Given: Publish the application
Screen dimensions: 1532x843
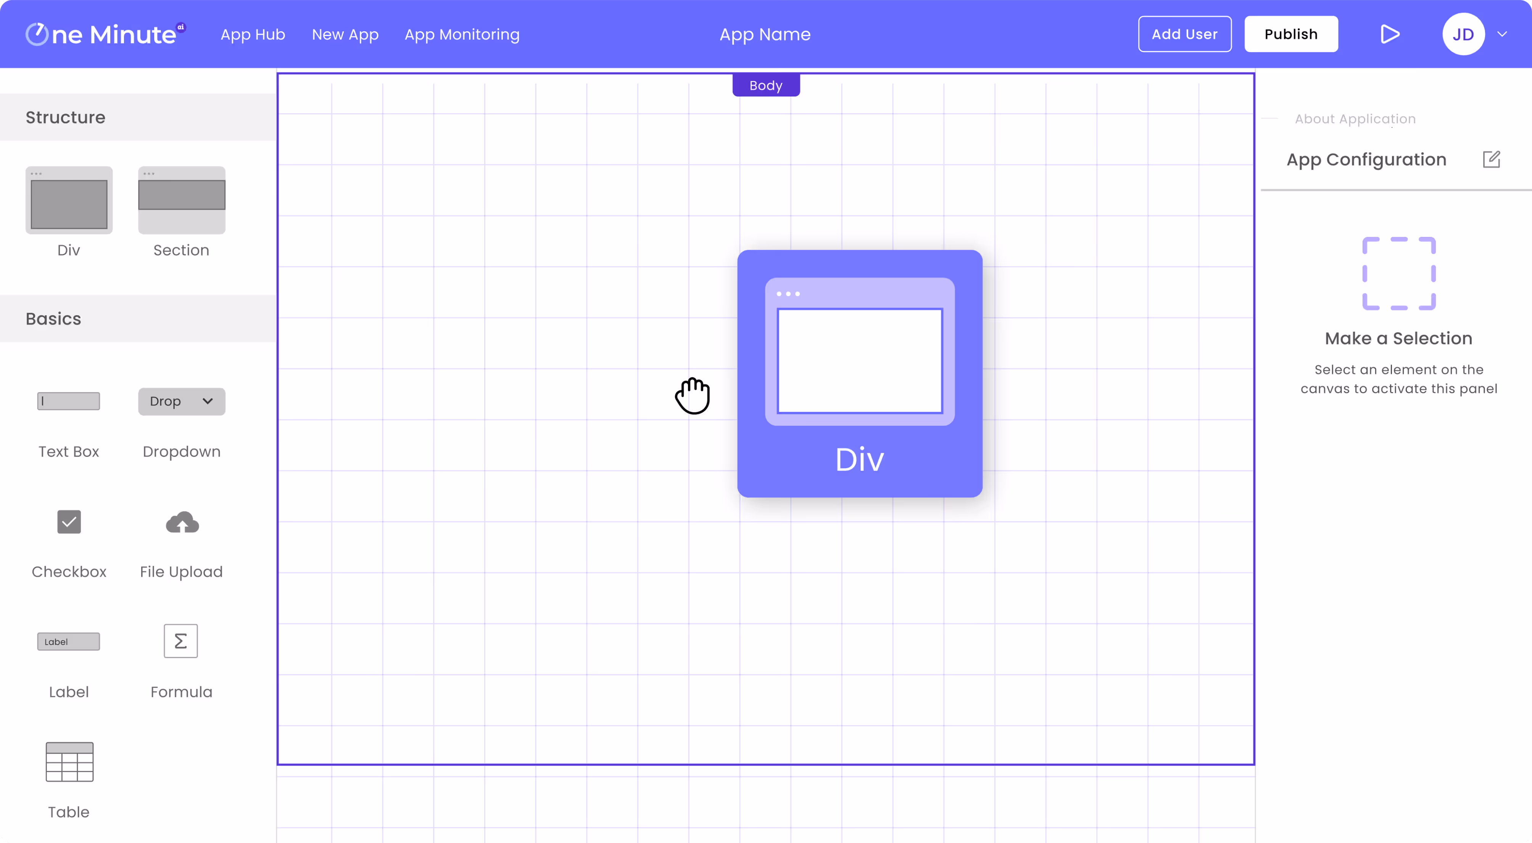Looking at the screenshot, I should (x=1291, y=34).
